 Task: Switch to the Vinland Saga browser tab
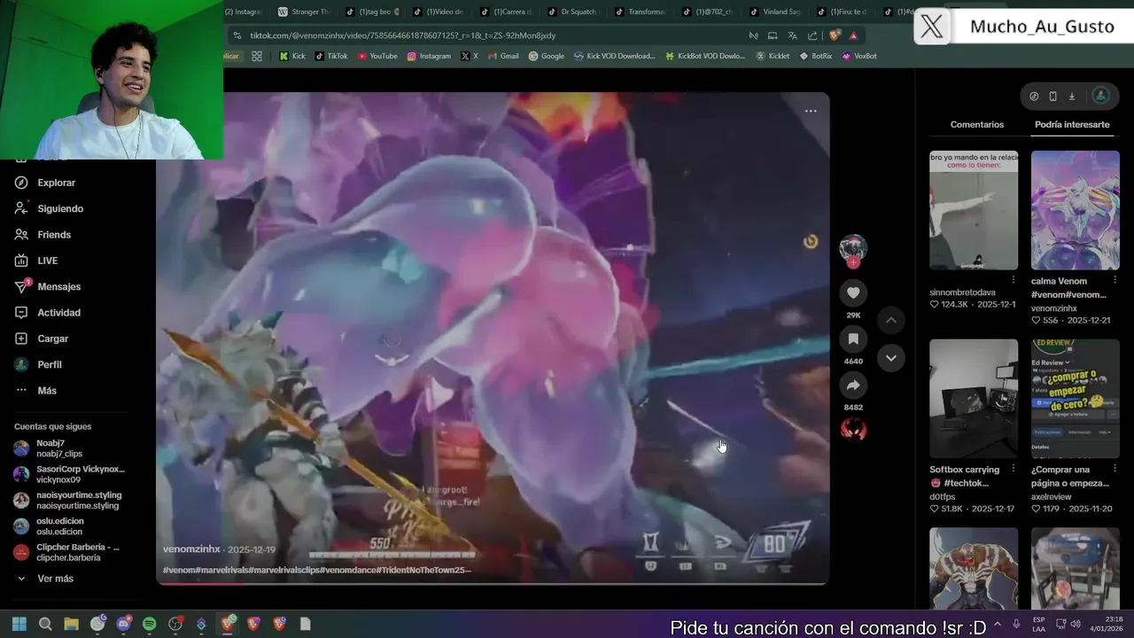pyautogui.click(x=773, y=12)
